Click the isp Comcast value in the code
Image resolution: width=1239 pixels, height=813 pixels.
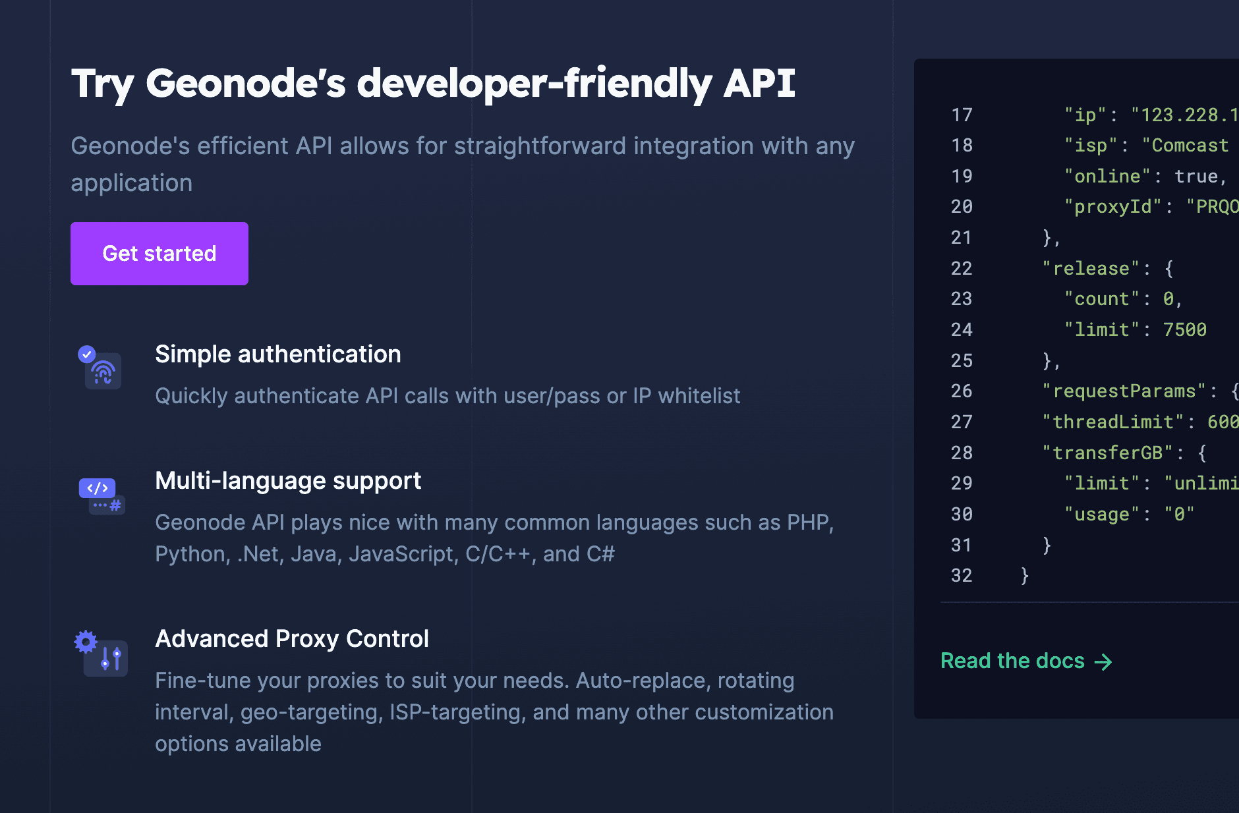coord(1188,145)
